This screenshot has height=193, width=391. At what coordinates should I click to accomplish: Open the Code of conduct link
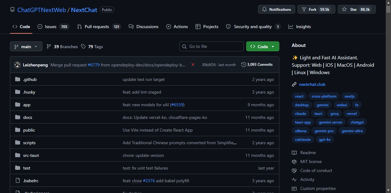(x=312, y=170)
